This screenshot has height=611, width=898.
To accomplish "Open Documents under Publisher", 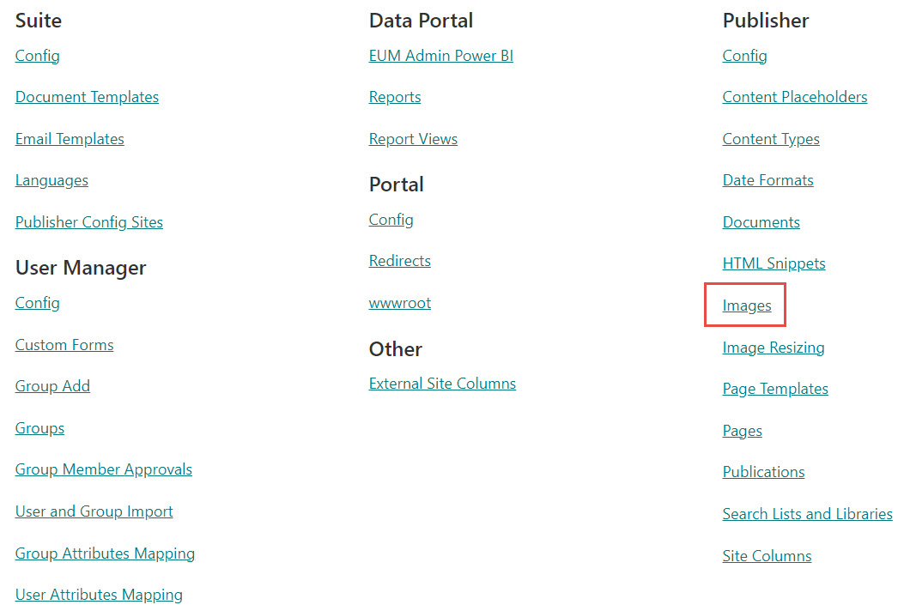I will [761, 221].
